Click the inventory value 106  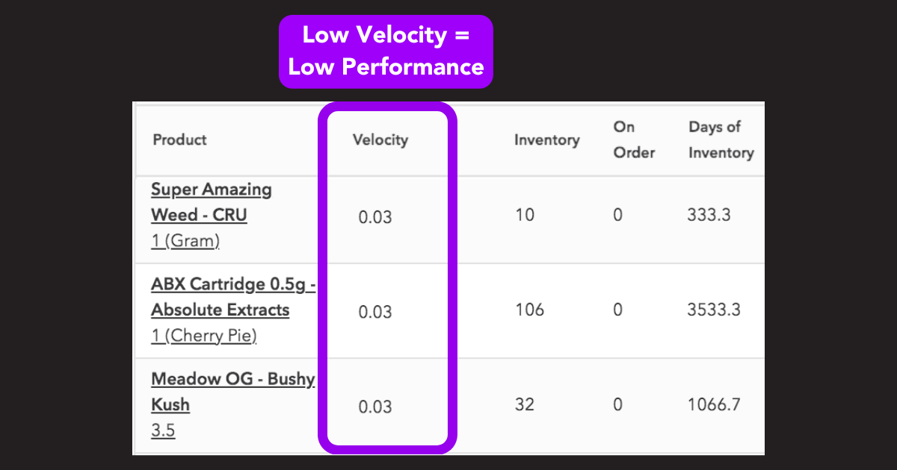[x=529, y=309]
